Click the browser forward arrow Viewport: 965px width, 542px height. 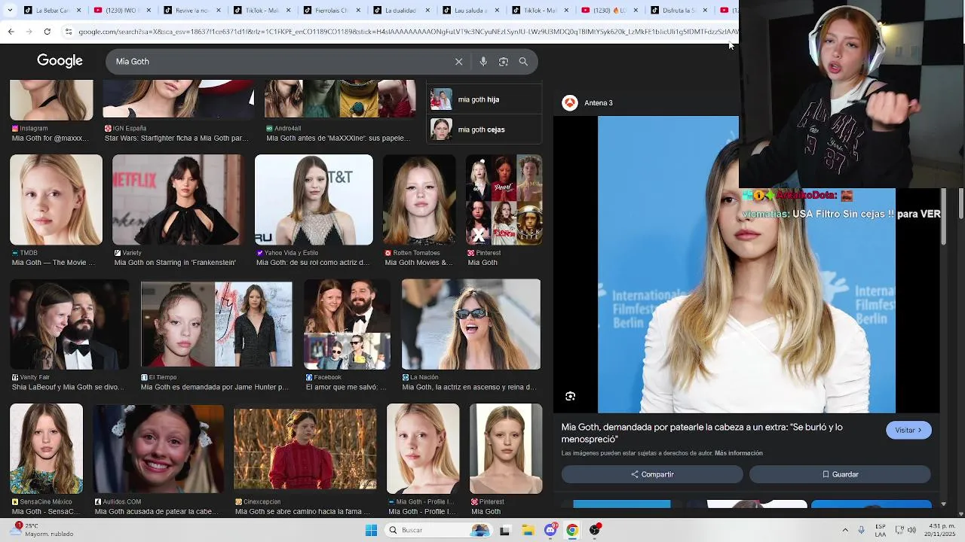coord(29,32)
